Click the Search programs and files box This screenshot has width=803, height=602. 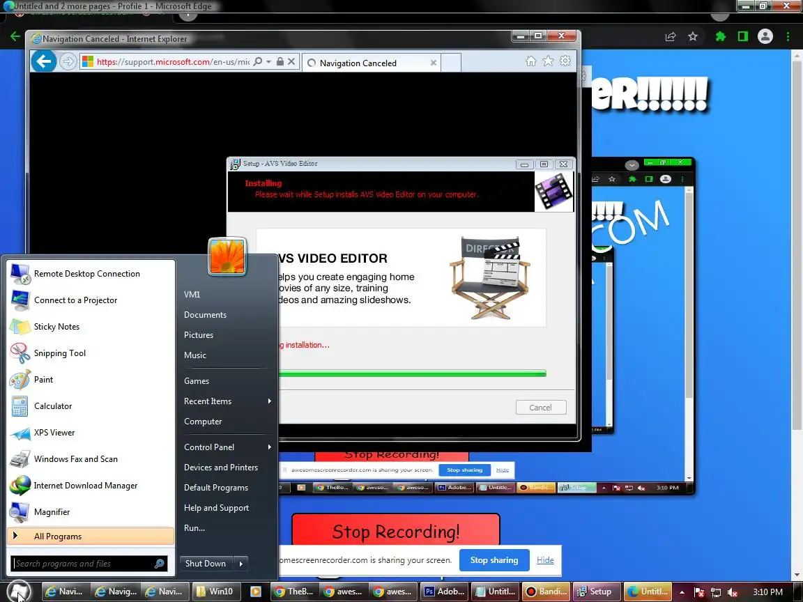pyautogui.click(x=89, y=564)
